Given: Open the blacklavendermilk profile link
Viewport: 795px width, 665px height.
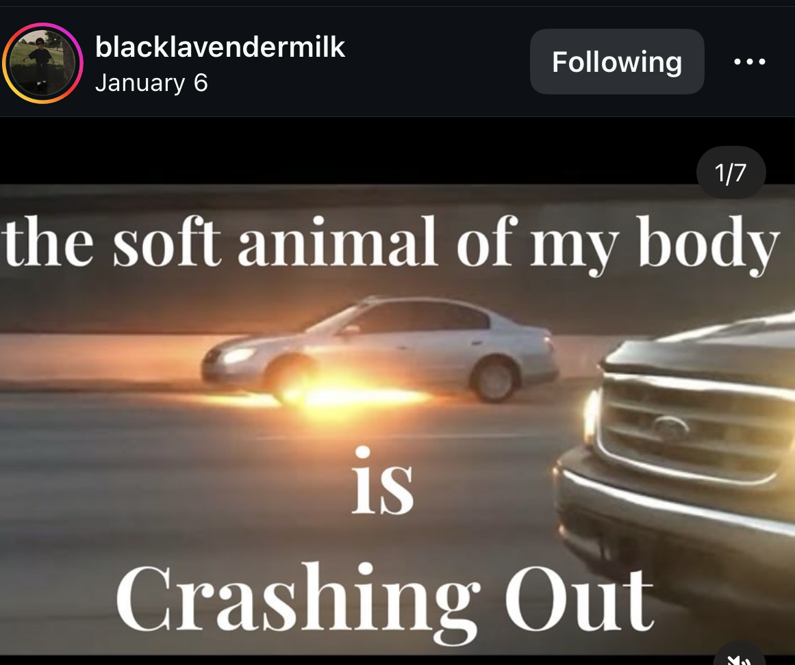Looking at the screenshot, I should point(220,47).
